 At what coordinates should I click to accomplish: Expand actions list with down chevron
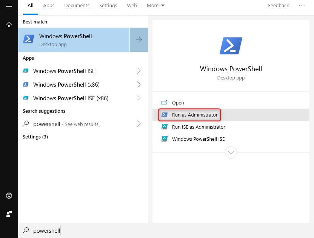(231, 152)
